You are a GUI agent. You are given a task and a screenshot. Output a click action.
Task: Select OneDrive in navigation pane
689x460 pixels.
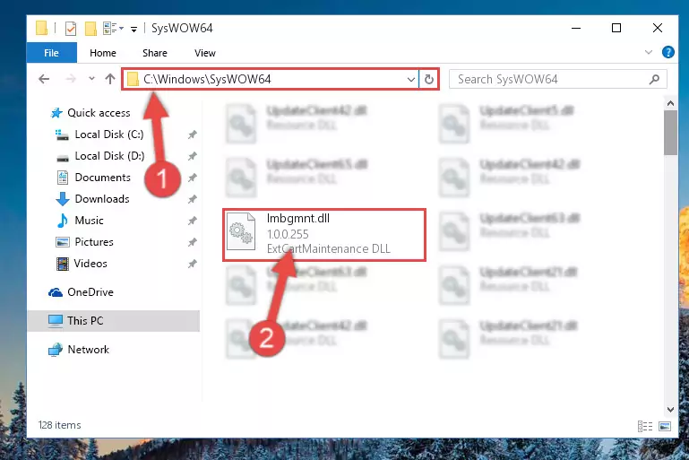(x=90, y=292)
